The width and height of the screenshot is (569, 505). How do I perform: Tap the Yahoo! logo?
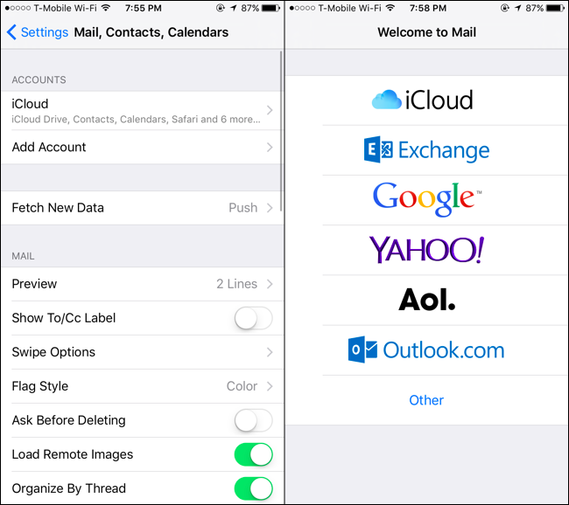427,250
